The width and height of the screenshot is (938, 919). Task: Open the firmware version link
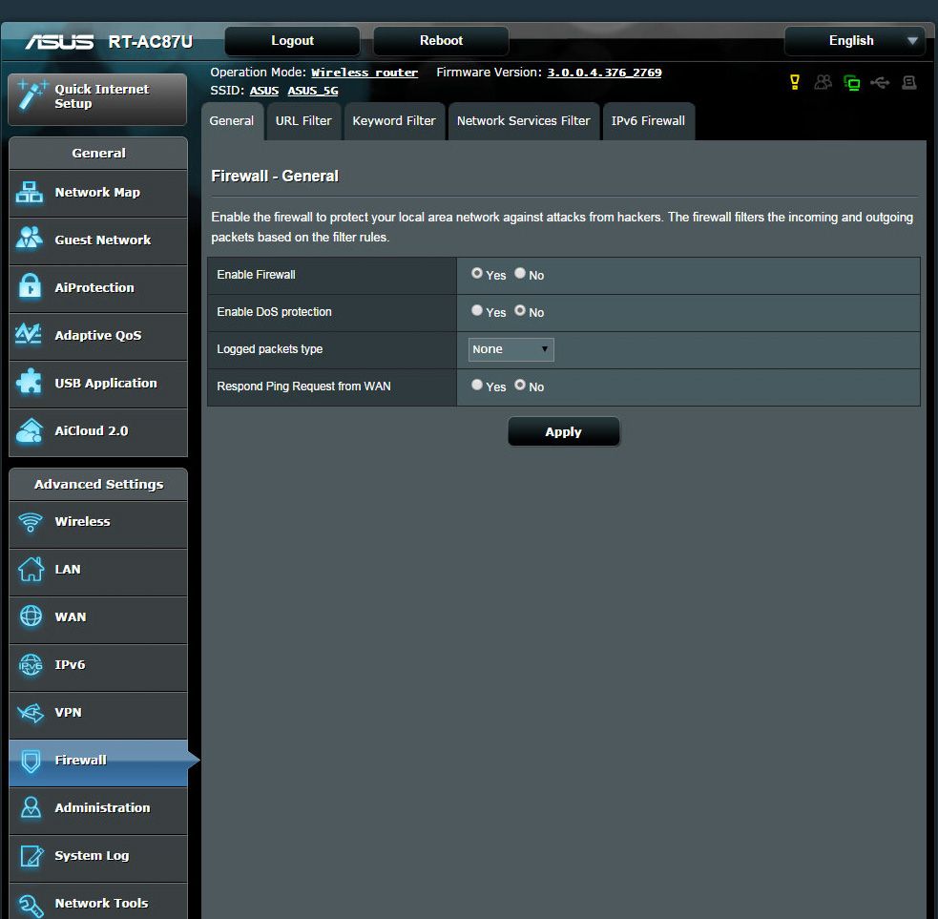[x=603, y=73]
